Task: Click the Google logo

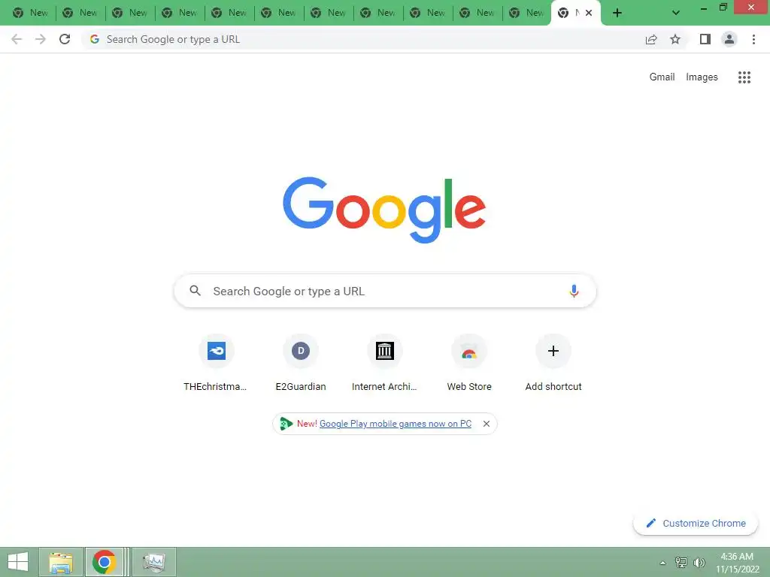Action: (384, 210)
